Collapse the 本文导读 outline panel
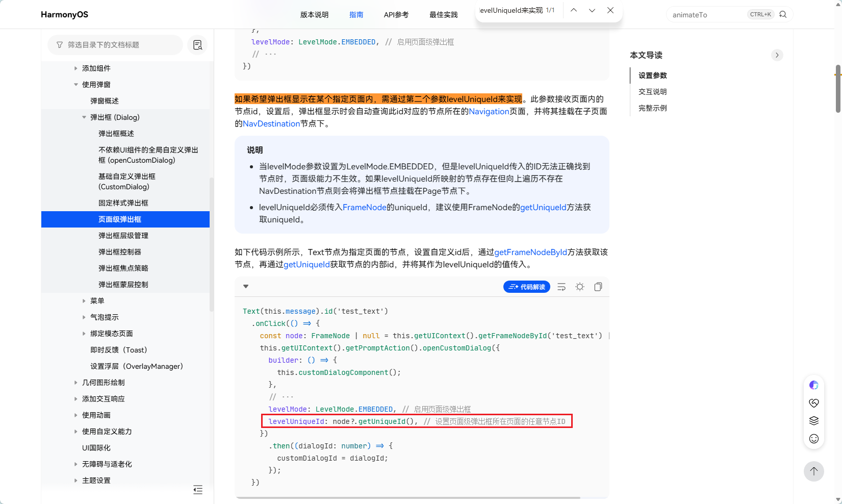The height and width of the screenshot is (504, 842). click(777, 55)
